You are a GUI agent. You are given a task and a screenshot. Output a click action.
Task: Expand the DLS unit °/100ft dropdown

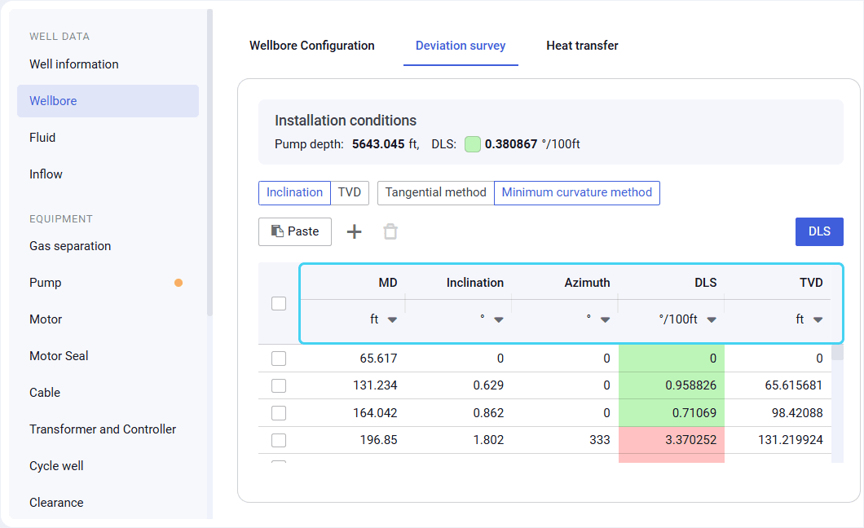[688, 319]
